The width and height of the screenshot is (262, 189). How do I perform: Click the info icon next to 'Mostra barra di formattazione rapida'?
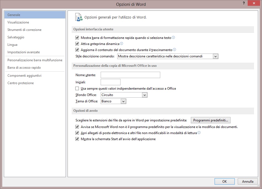pos(173,38)
